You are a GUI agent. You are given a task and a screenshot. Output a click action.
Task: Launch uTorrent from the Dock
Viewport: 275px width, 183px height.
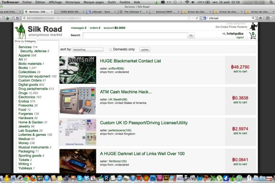[x=219, y=178]
